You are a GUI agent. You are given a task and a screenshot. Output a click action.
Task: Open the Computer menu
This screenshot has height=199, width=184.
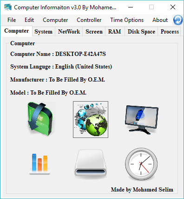[55, 20]
